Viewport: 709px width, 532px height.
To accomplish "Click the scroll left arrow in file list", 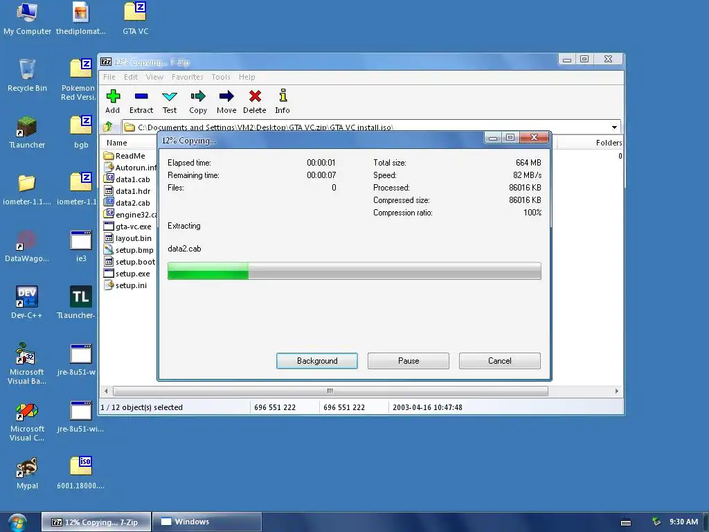I will coord(106,391).
